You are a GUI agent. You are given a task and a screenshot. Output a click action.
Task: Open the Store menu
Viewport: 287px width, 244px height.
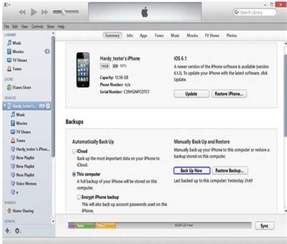pos(50,27)
